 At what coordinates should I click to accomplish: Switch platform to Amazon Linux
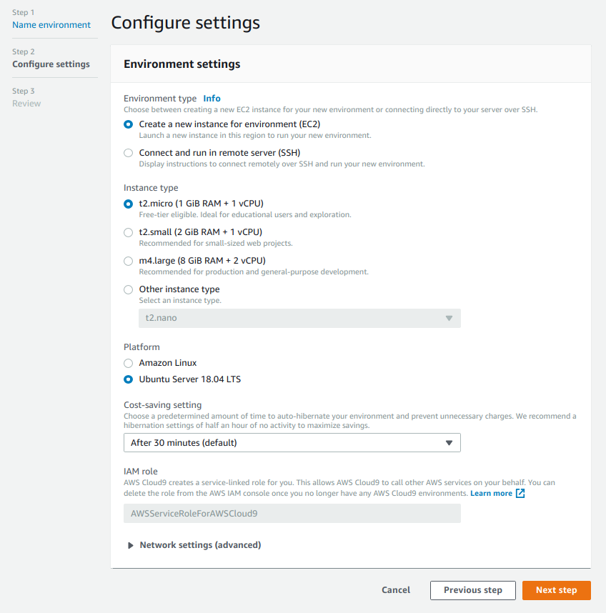[128, 363]
